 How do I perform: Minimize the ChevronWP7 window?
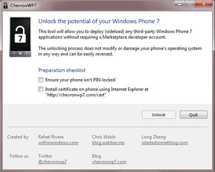click(179, 4)
